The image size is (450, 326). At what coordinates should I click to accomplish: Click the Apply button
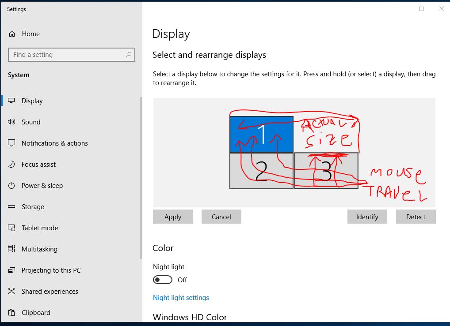pyautogui.click(x=173, y=217)
